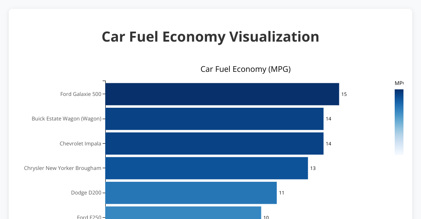
Task: Click the Chevrolet Impala bar
Action: coord(214,143)
